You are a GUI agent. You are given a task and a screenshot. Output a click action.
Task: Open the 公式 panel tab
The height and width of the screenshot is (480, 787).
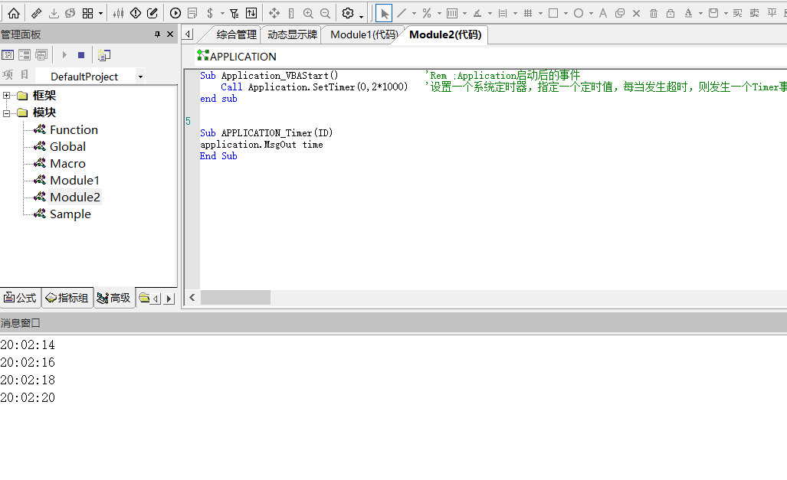[20, 298]
